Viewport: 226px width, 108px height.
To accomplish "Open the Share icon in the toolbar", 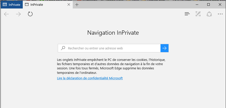I will (209, 14).
